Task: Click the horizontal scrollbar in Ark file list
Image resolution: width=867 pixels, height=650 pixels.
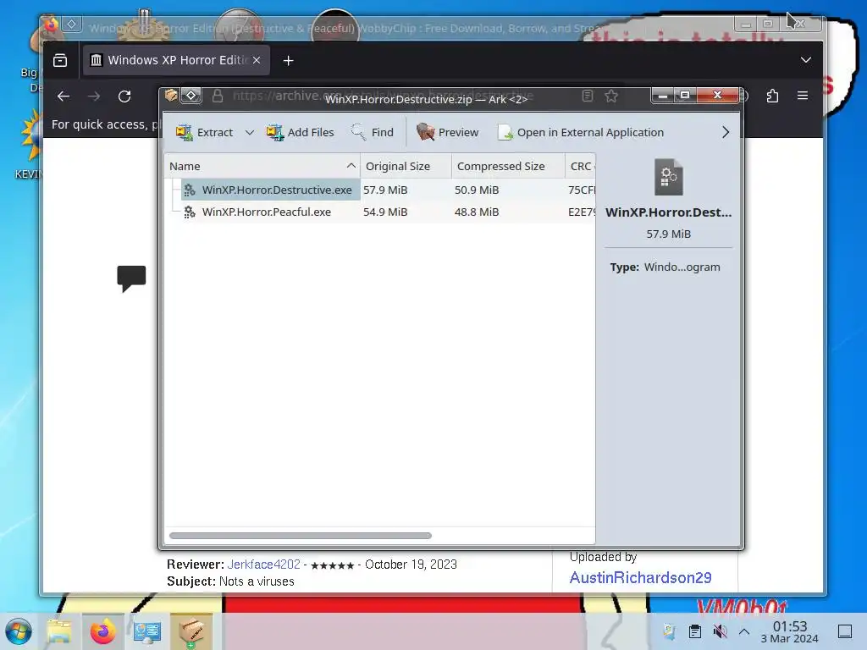Action: [301, 536]
